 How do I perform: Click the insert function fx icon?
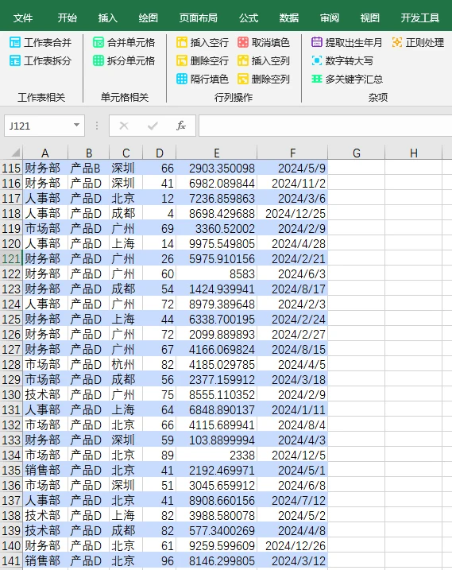[181, 126]
